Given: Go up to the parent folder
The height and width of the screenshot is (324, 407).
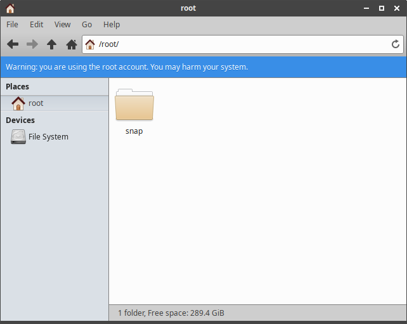Looking at the screenshot, I should point(51,44).
